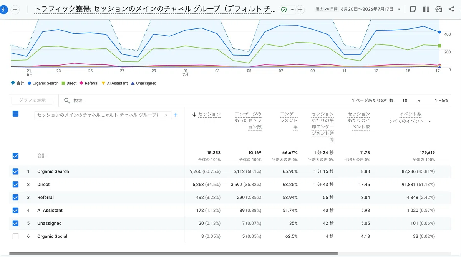Toggle the Direct legend entry
Viewport: 461px width, 257px height.
tap(69, 83)
